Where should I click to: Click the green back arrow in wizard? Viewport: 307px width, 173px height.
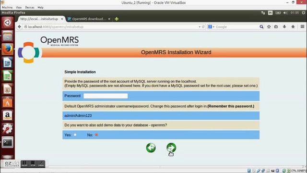[151, 148]
